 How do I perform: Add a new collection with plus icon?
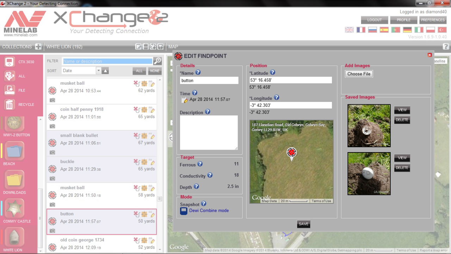pyautogui.click(x=38, y=47)
